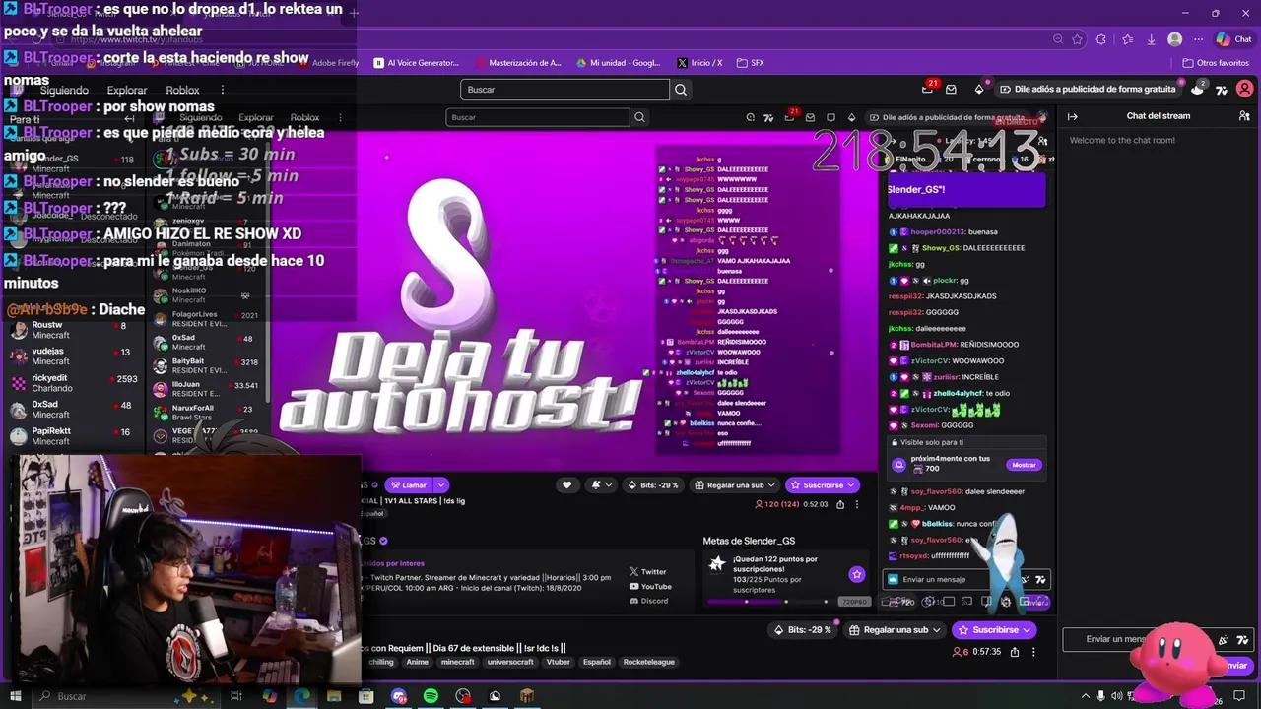
Task: Open the notification bell dropdown in inner stream
Action: point(601,484)
